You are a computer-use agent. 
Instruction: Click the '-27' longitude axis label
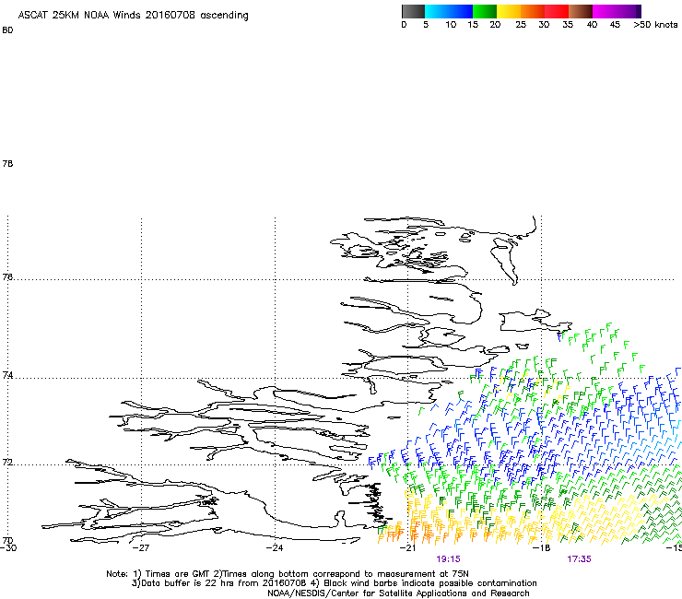point(141,548)
